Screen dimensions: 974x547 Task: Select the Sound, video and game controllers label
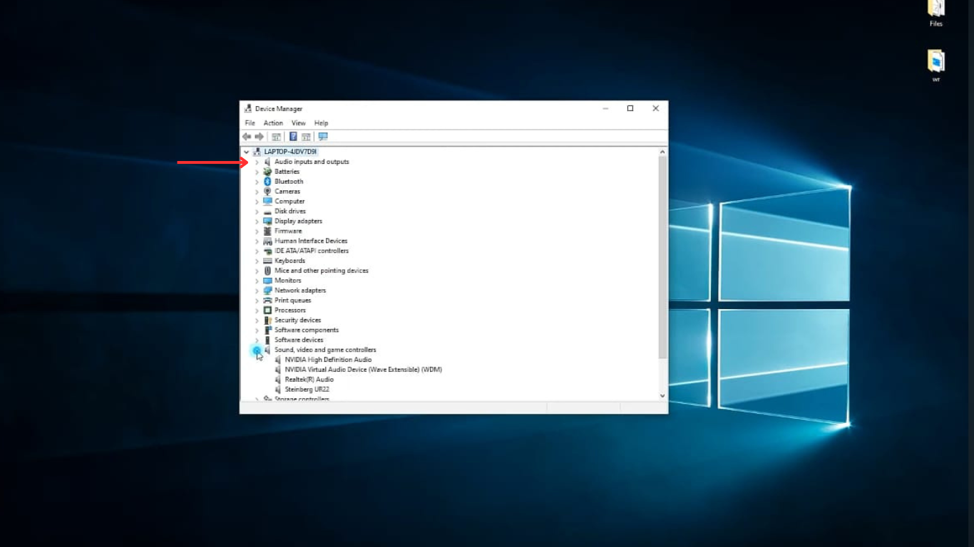point(325,350)
